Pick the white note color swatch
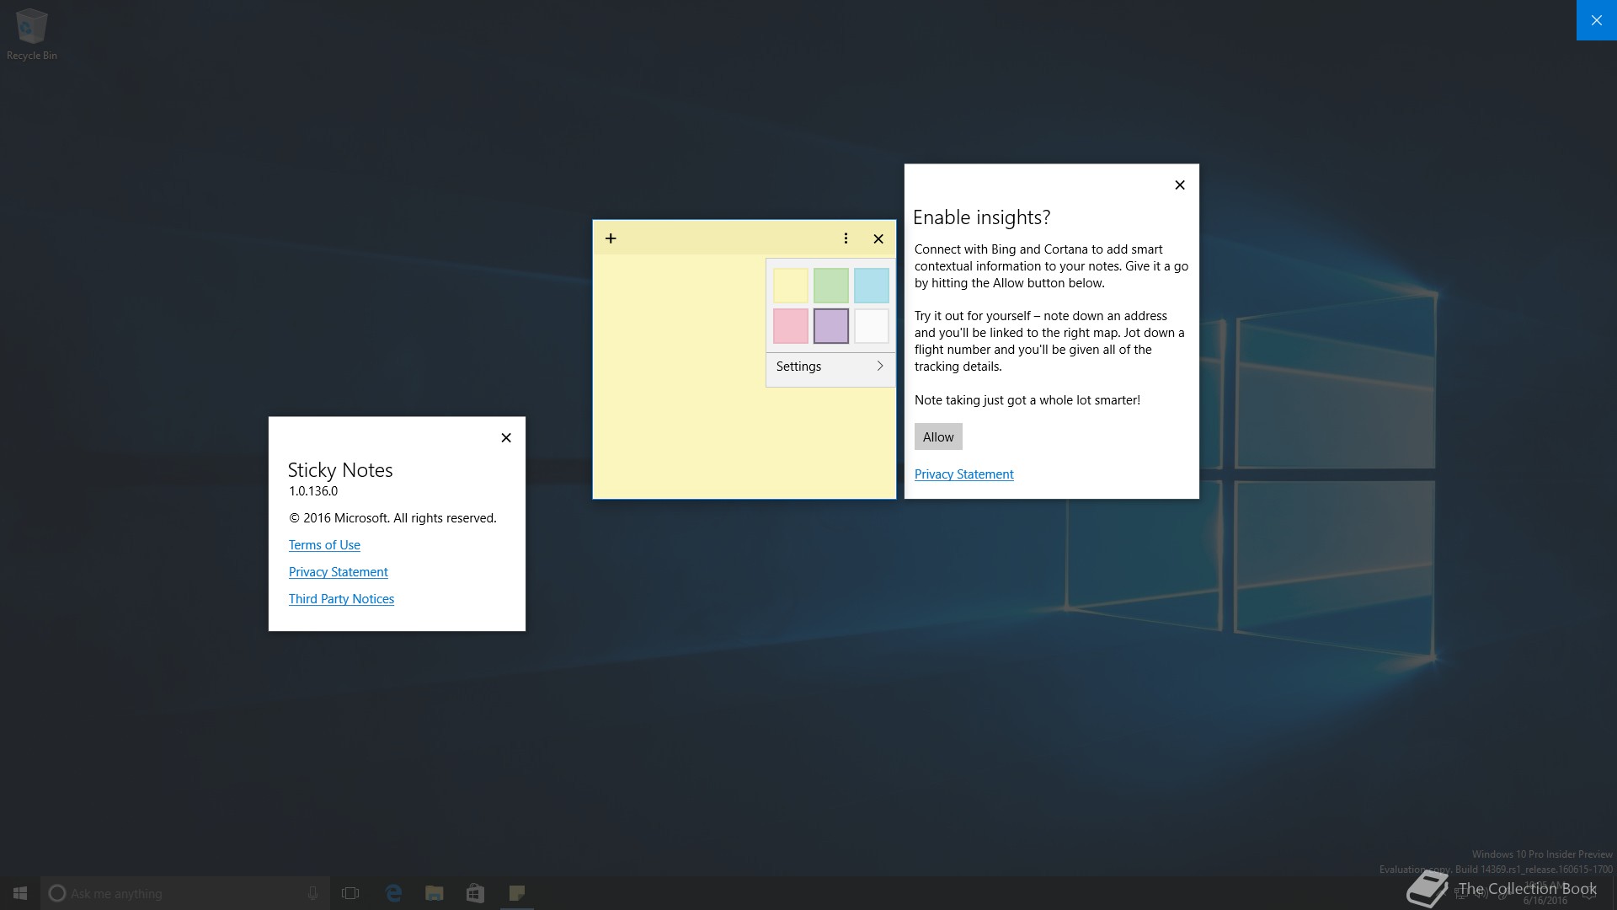Image resolution: width=1617 pixels, height=910 pixels. [x=872, y=326]
